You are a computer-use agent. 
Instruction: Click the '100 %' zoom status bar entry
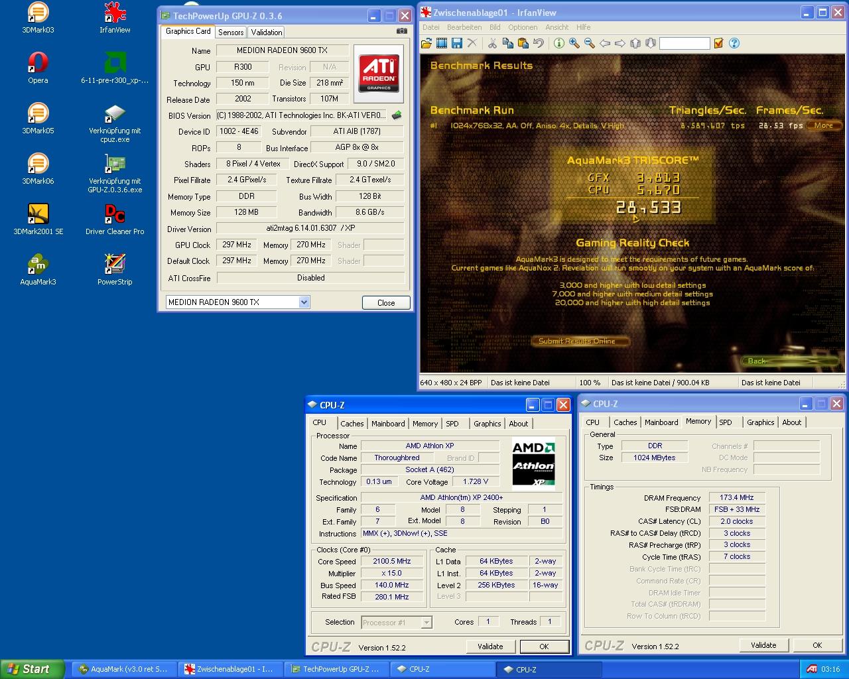[x=590, y=383]
